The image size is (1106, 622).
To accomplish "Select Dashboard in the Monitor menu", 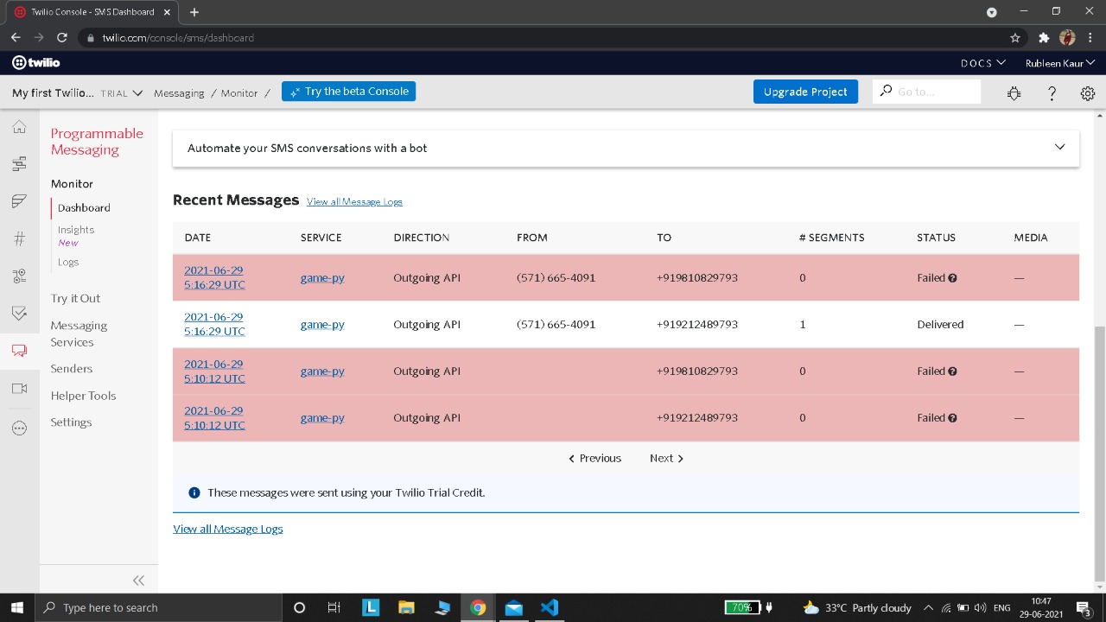I will [x=84, y=208].
